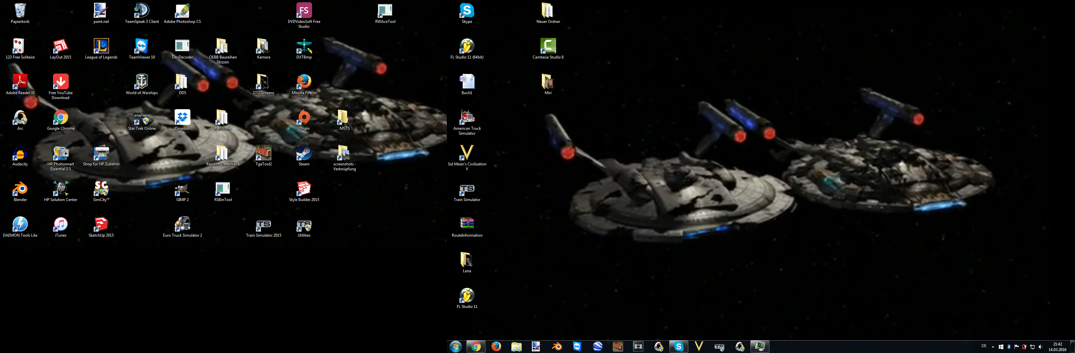Launch Euro Truck Simulator 2 shortcut
The image size is (1075, 353).
click(182, 227)
